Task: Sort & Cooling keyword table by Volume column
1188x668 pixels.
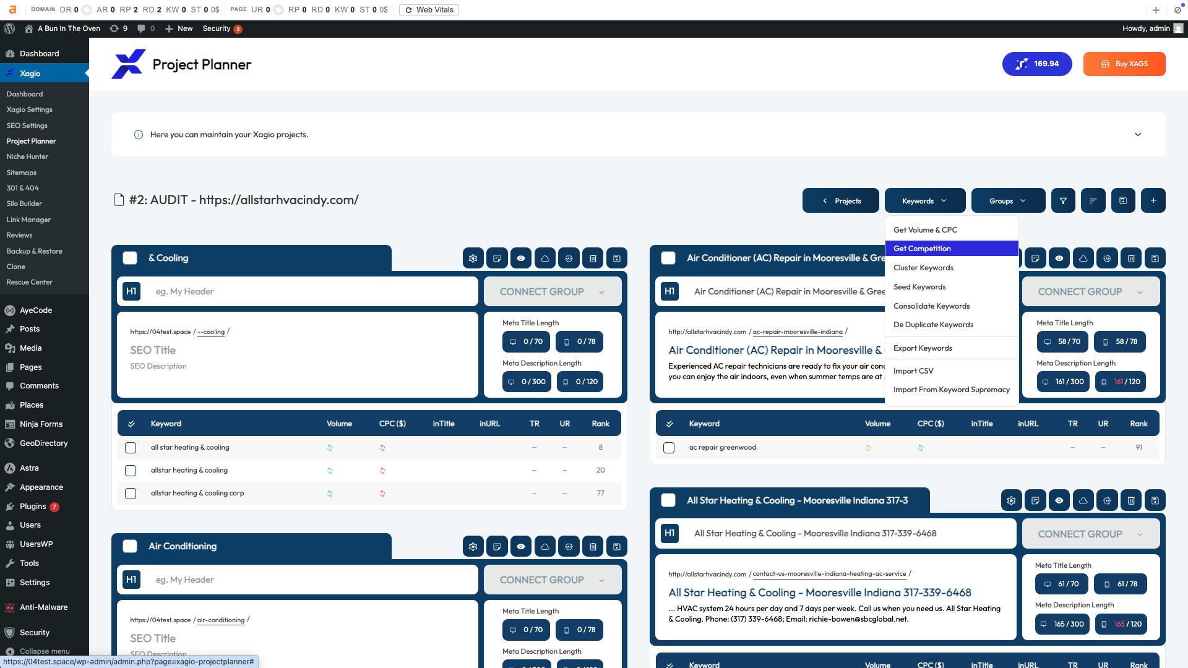Action: (x=339, y=424)
